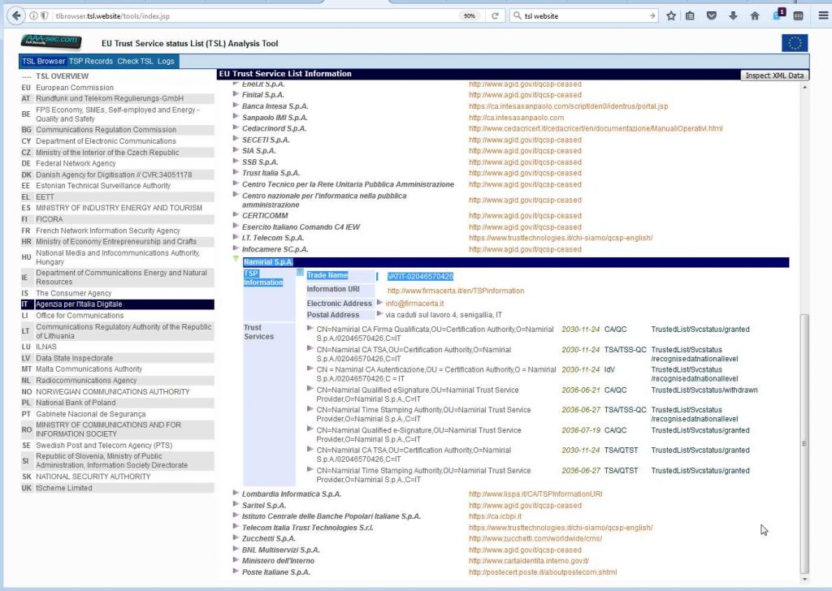Click the EU flag icon
The image size is (832, 591).
point(795,43)
